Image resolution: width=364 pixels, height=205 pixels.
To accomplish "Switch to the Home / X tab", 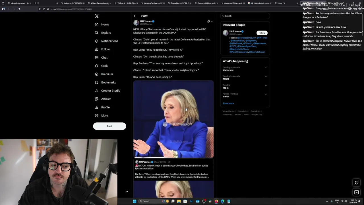I will (286, 3).
